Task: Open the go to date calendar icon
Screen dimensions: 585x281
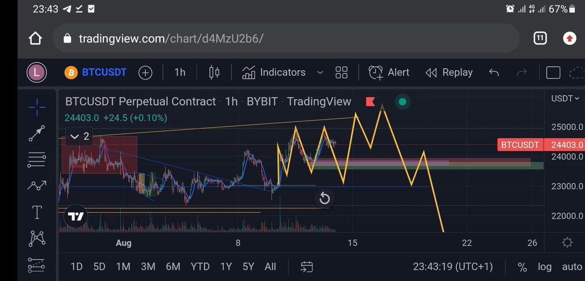Action: coord(307,266)
